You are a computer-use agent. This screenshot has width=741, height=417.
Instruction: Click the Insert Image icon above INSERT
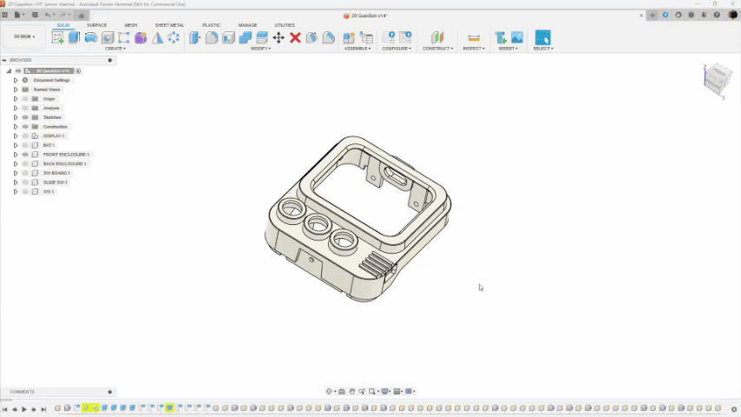[x=517, y=37]
